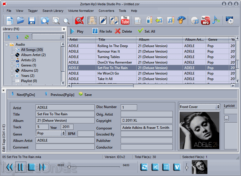241x176 pixels.
Task: Click the vertical volume slider in player
Action: click(x=187, y=167)
